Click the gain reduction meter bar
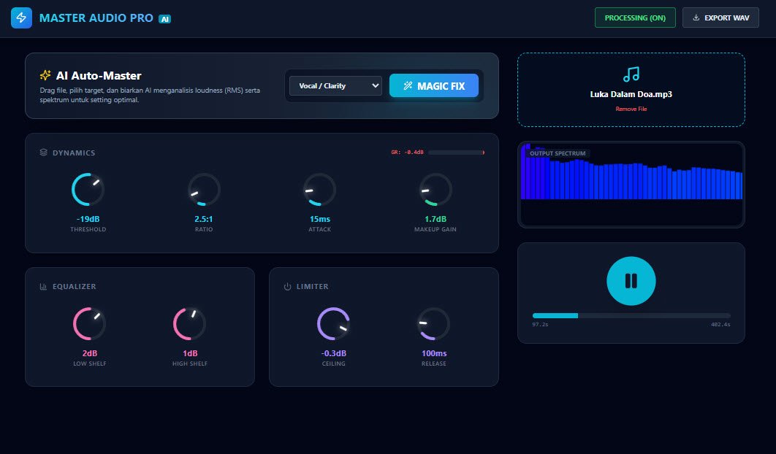This screenshot has width=776, height=454. pyautogui.click(x=456, y=153)
